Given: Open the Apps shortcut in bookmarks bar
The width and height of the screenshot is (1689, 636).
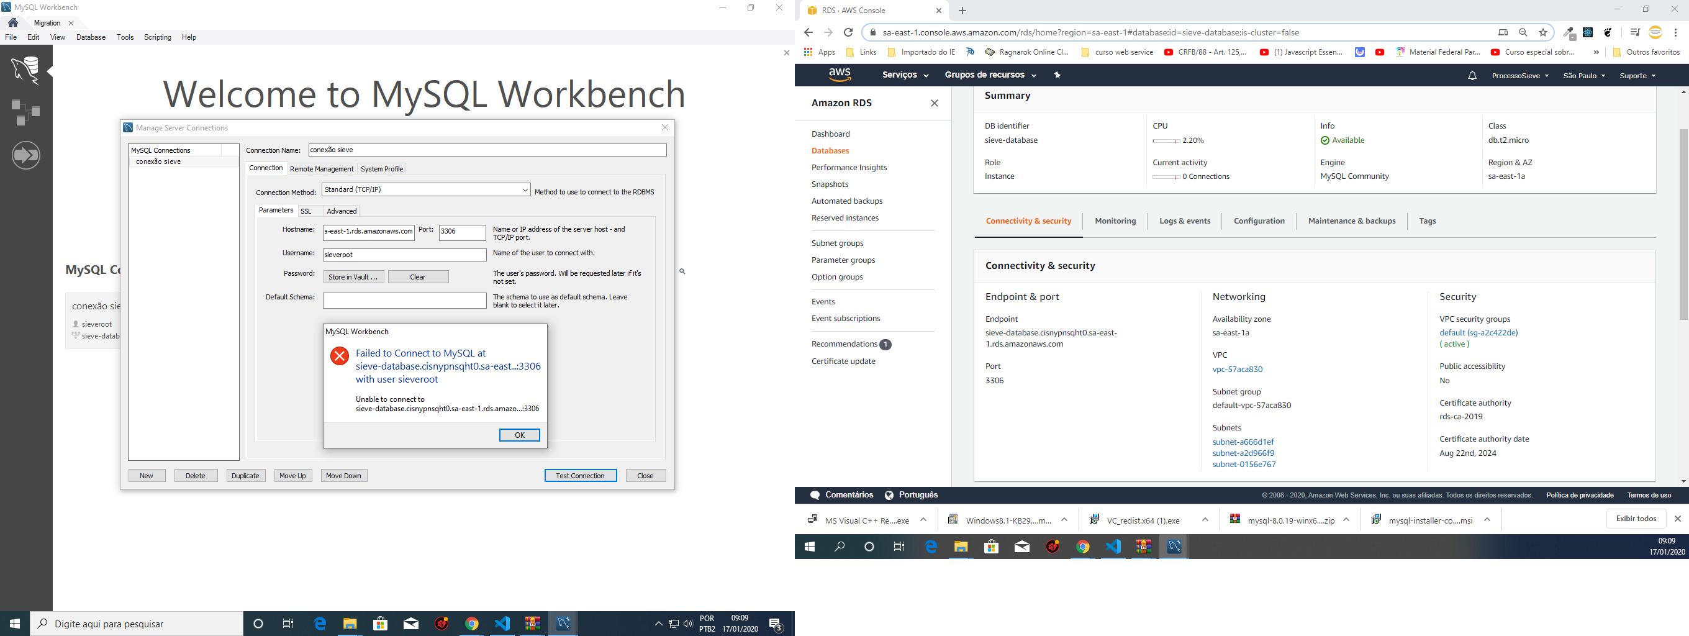Looking at the screenshot, I should 820,52.
